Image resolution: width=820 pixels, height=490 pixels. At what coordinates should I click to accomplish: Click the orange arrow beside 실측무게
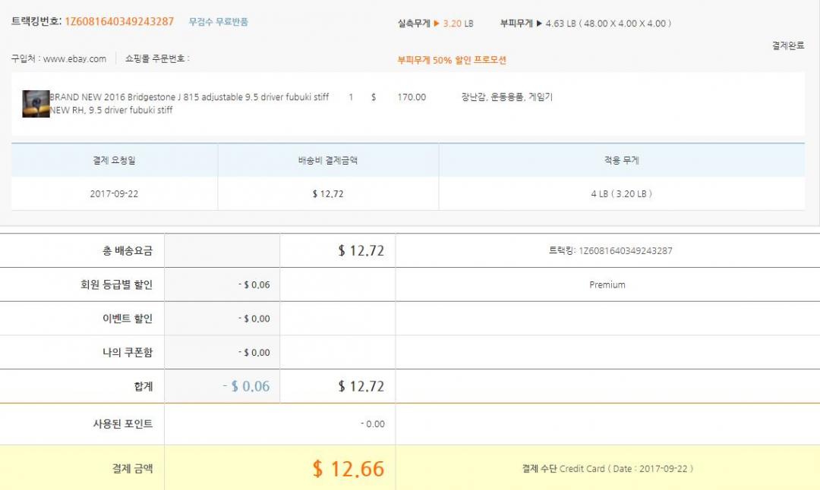(x=437, y=24)
